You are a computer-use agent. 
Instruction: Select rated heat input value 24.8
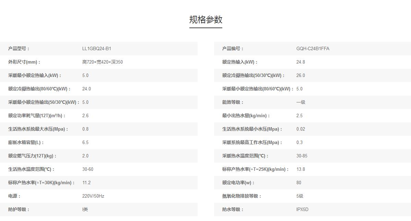pos(301,62)
